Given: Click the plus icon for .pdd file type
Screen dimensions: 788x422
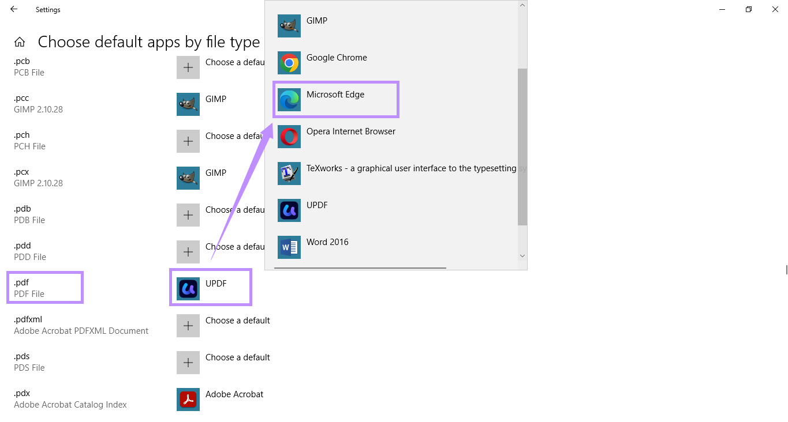Looking at the screenshot, I should click(188, 252).
